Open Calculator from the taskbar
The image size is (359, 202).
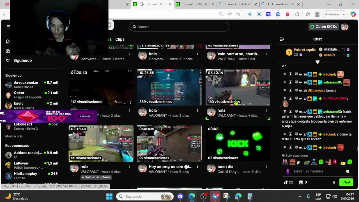pos(250,196)
